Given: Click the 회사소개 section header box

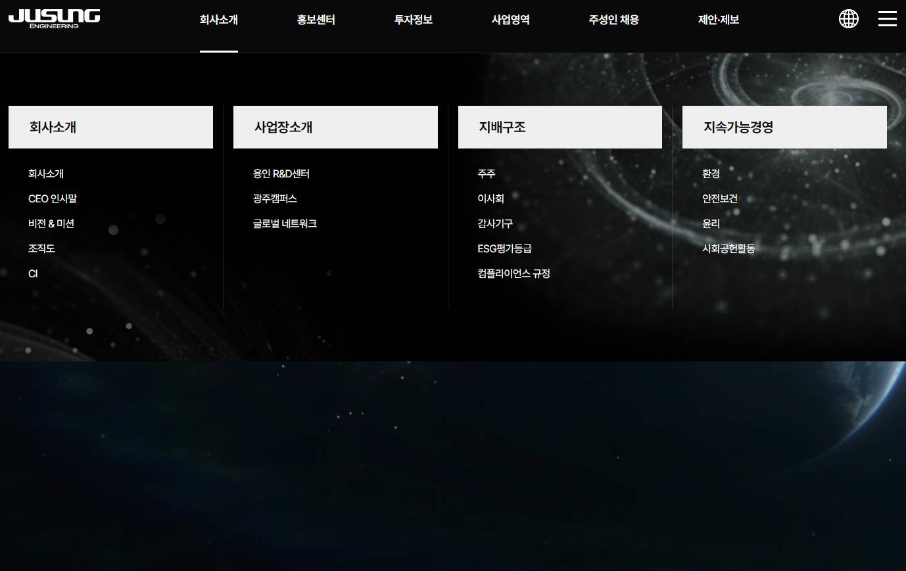Looking at the screenshot, I should [110, 127].
